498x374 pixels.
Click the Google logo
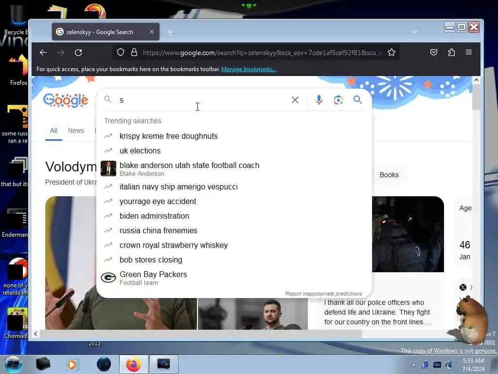point(66,100)
